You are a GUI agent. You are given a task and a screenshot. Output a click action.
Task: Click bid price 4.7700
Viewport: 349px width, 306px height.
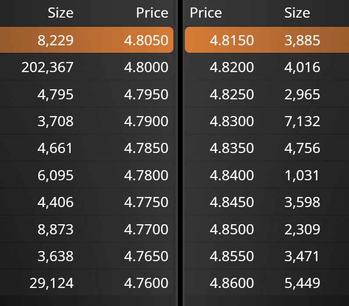click(x=146, y=229)
